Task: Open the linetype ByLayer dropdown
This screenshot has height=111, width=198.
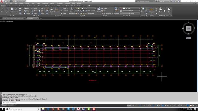Action: point(131,13)
